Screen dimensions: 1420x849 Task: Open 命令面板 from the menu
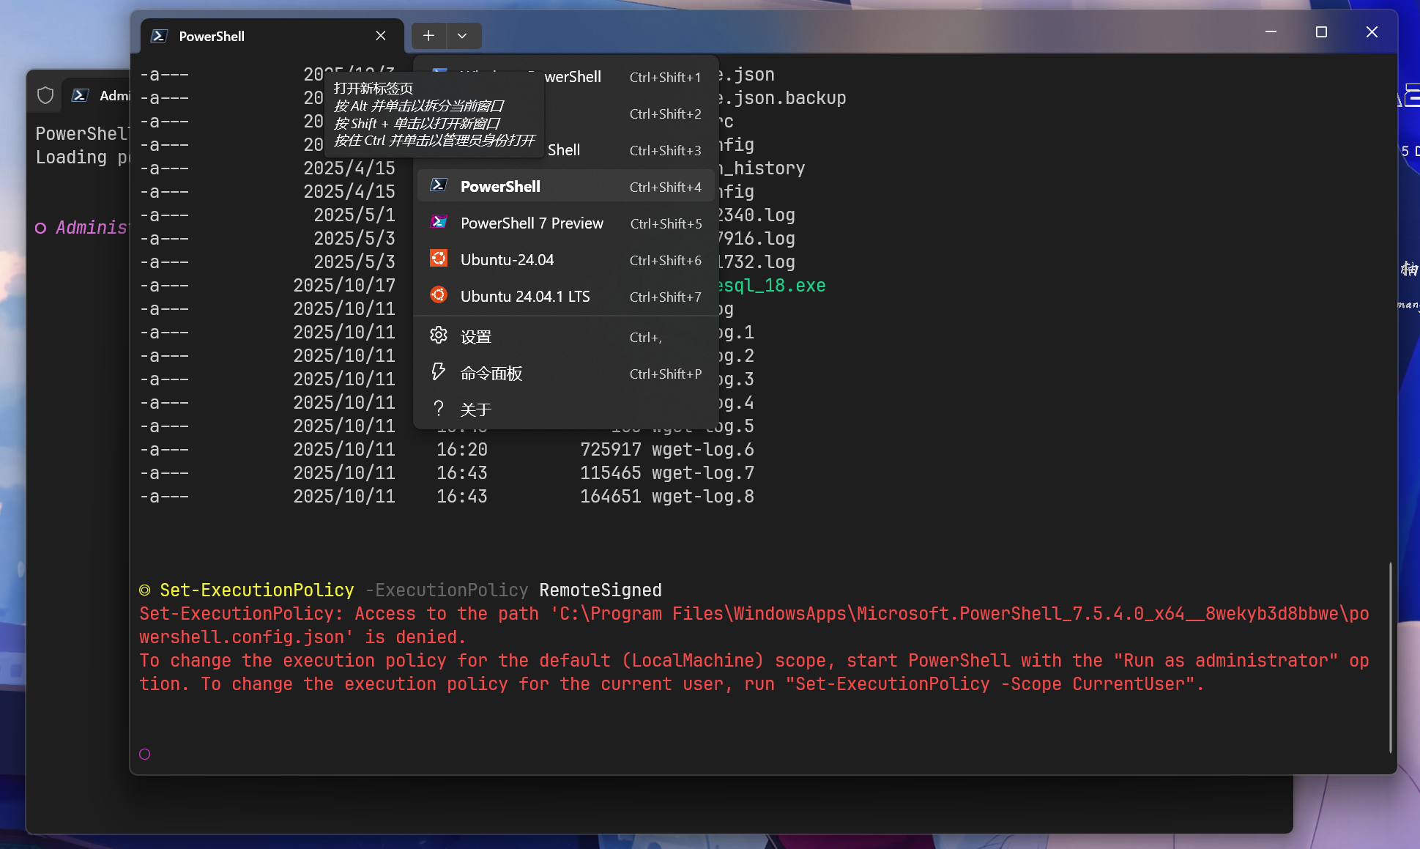[491, 373]
